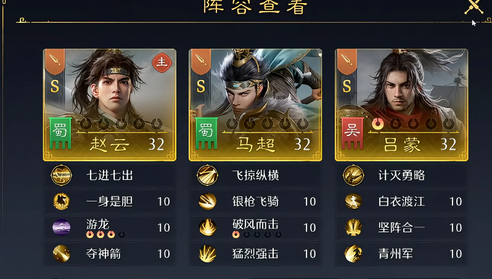Select the 计灭勇略 skill icon
The width and height of the screenshot is (492, 279).
point(353,176)
